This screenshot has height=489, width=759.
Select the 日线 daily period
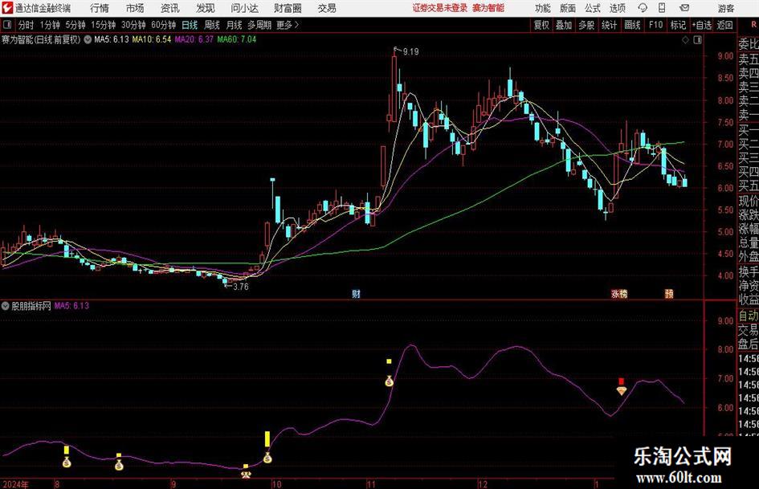coord(190,25)
